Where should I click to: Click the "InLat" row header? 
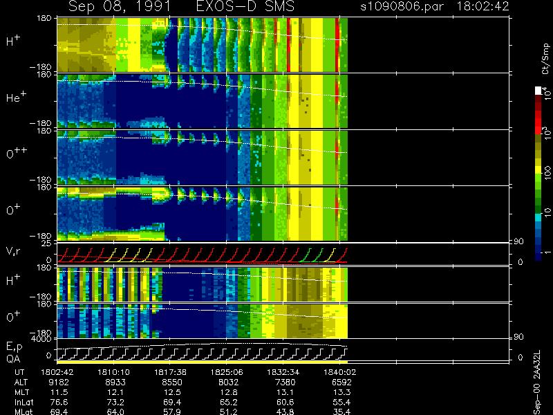(24, 402)
